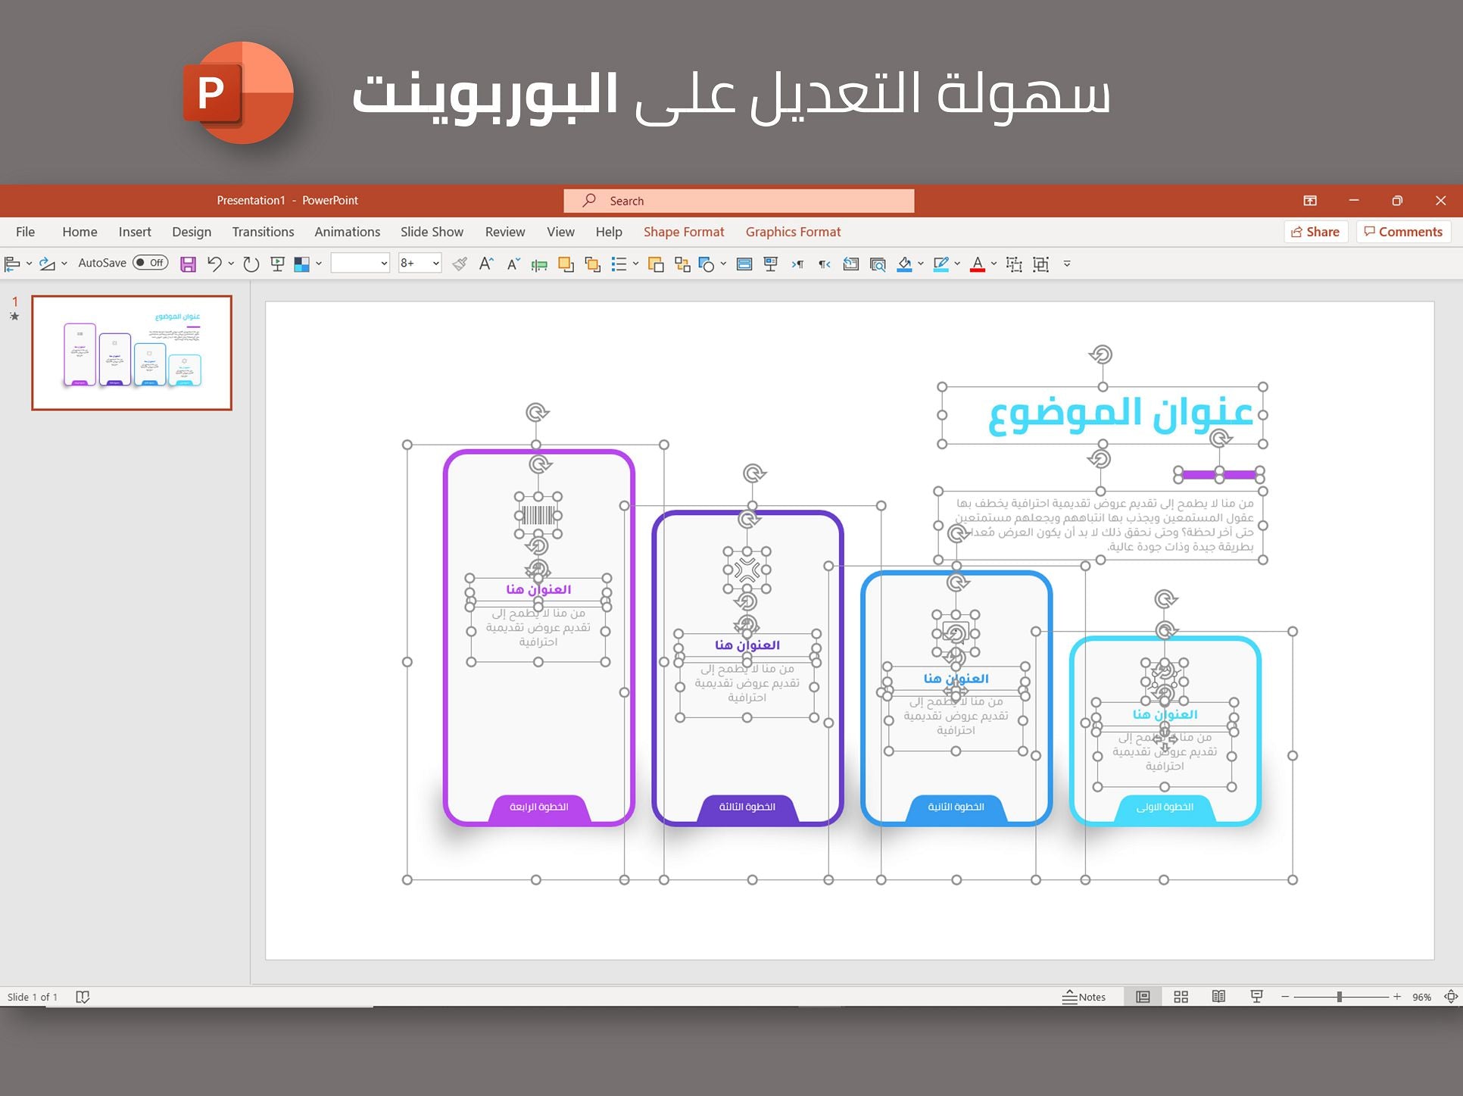Image resolution: width=1463 pixels, height=1096 pixels.
Task: Click the Ribbon Display Options icon
Action: point(1310,201)
